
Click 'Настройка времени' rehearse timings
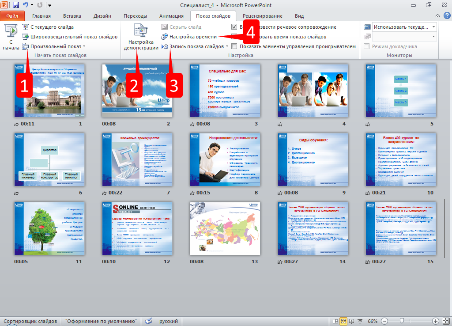193,37
